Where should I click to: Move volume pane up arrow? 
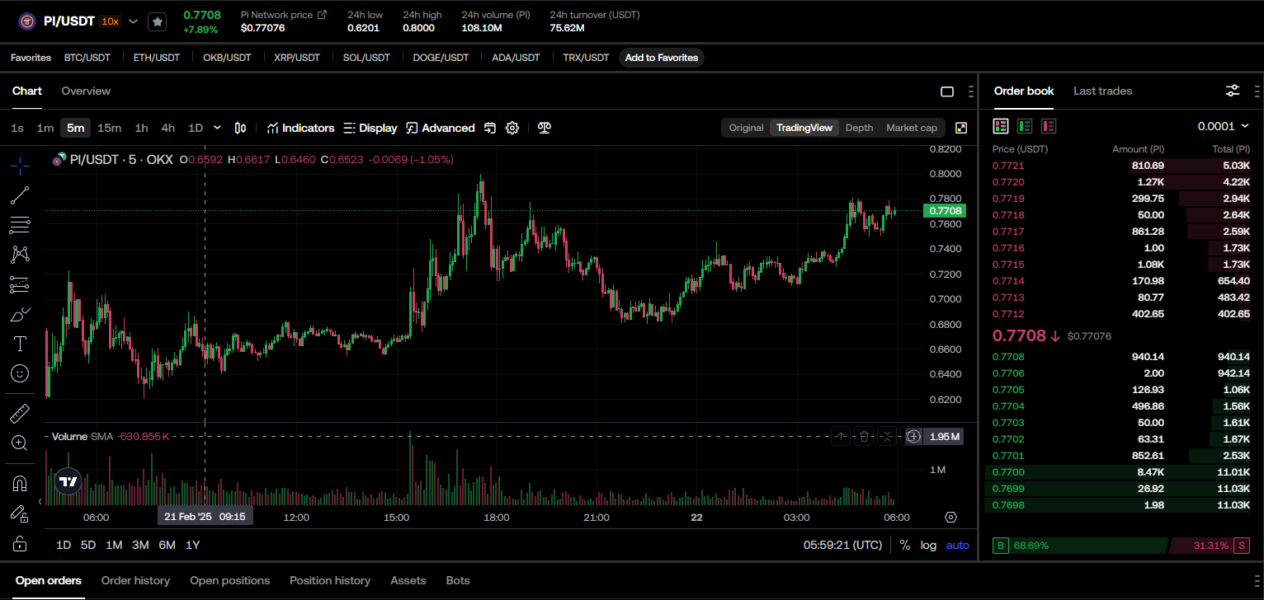(x=840, y=436)
